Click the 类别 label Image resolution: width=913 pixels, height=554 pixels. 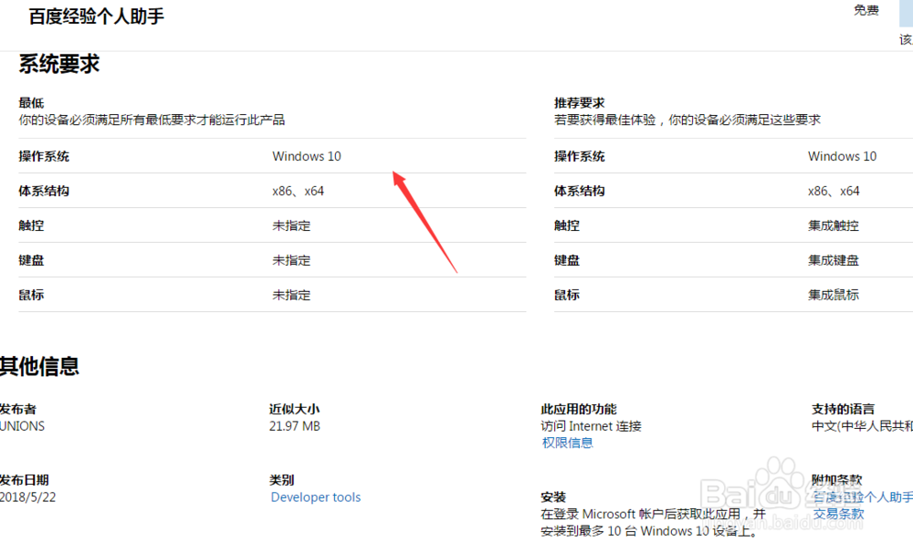click(282, 480)
